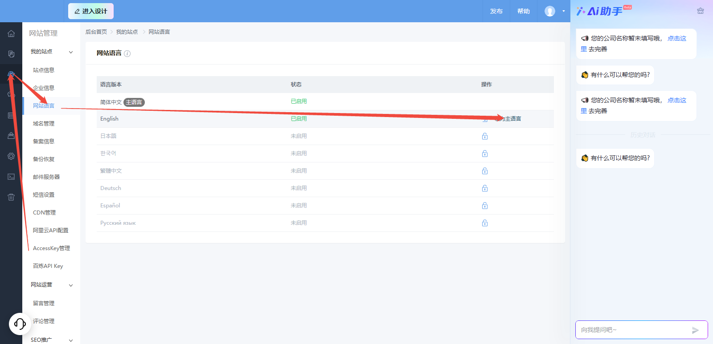Go to 我的站点 breadcrumb
Image resolution: width=713 pixels, height=344 pixels.
[127, 32]
